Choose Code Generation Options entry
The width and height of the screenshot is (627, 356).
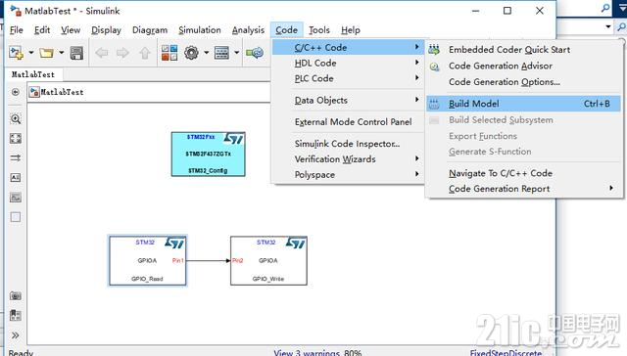tap(505, 82)
